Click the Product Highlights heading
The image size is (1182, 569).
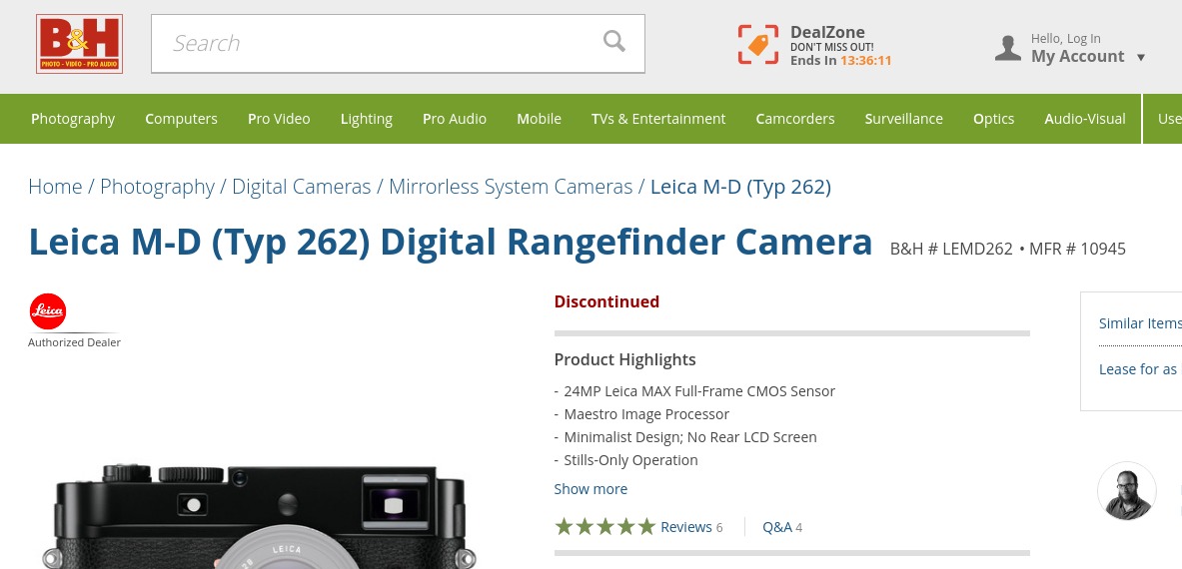pyautogui.click(x=624, y=359)
